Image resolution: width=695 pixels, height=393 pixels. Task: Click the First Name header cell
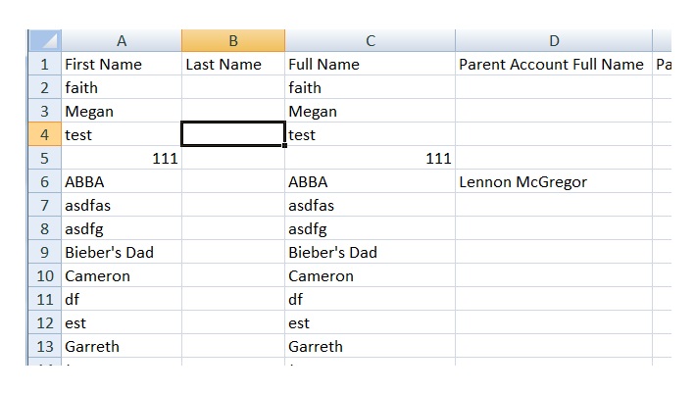point(122,65)
